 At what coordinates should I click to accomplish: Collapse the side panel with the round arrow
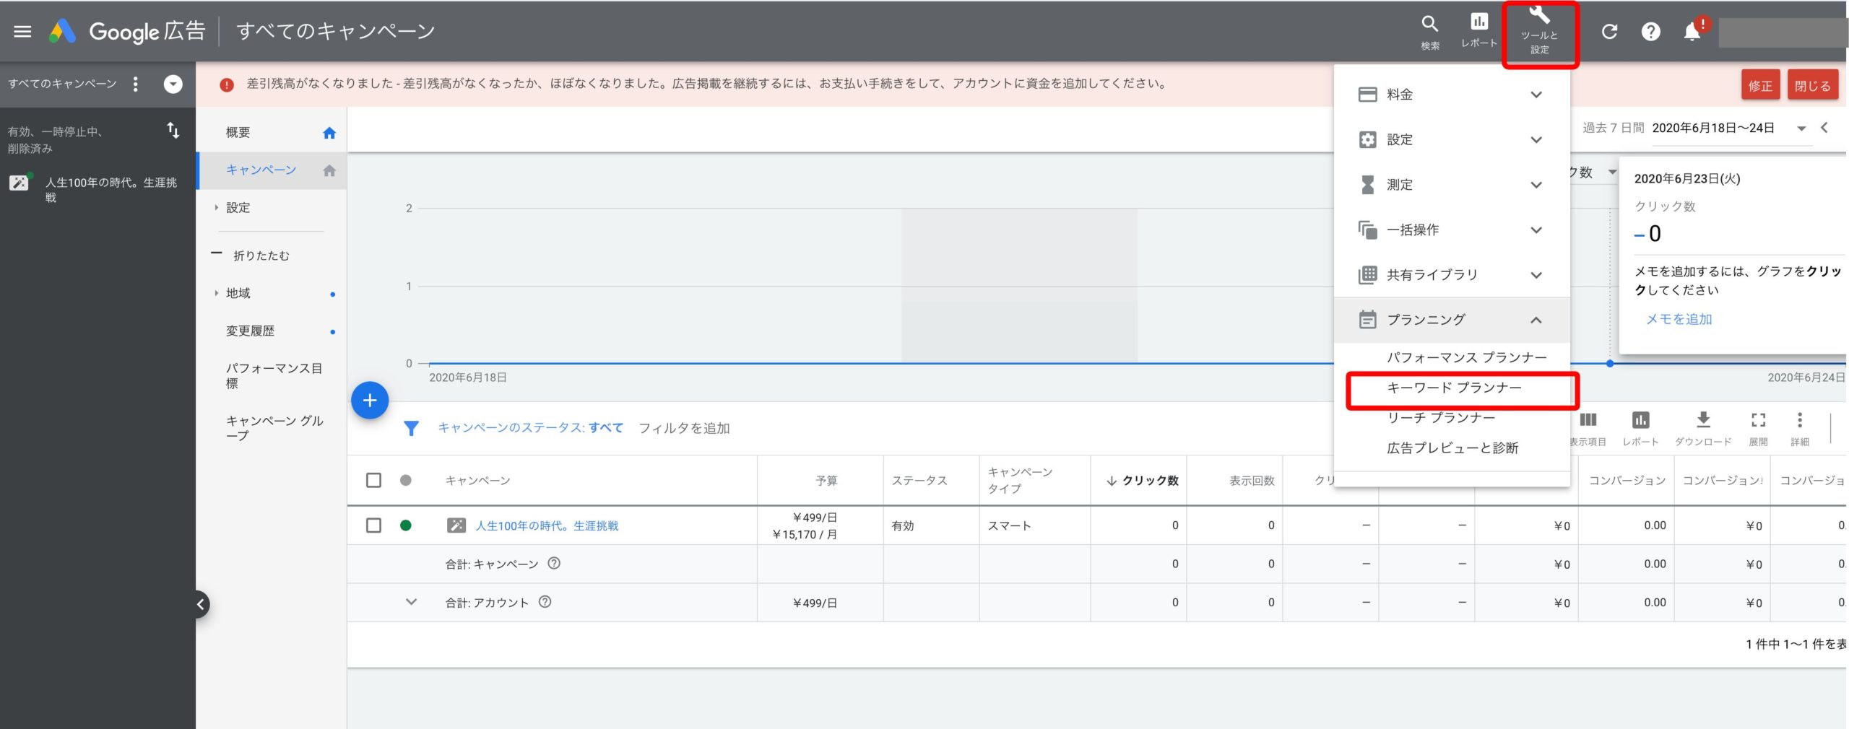coord(201,604)
